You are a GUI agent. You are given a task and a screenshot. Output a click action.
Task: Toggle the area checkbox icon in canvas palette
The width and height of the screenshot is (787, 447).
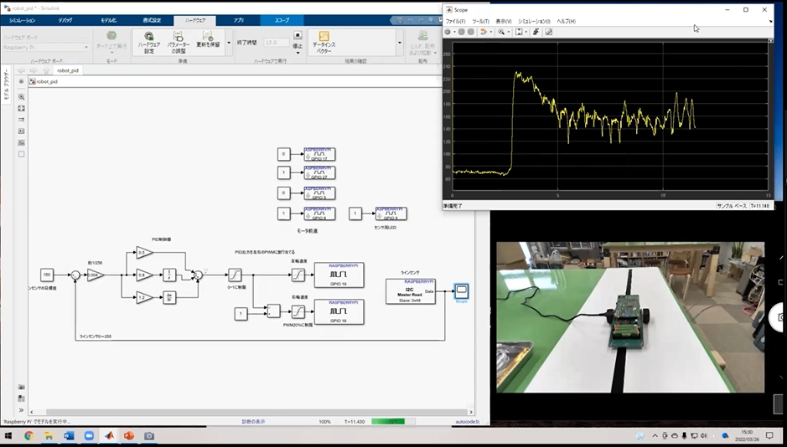(22, 154)
